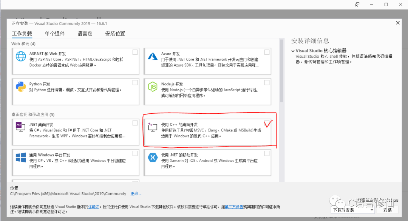Click the workloads list vertical scrollbar thumb
The image size is (408, 221).
(x=281, y=71)
